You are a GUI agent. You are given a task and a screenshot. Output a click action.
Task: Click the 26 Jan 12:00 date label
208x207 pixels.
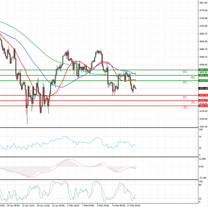(x=43, y=206)
